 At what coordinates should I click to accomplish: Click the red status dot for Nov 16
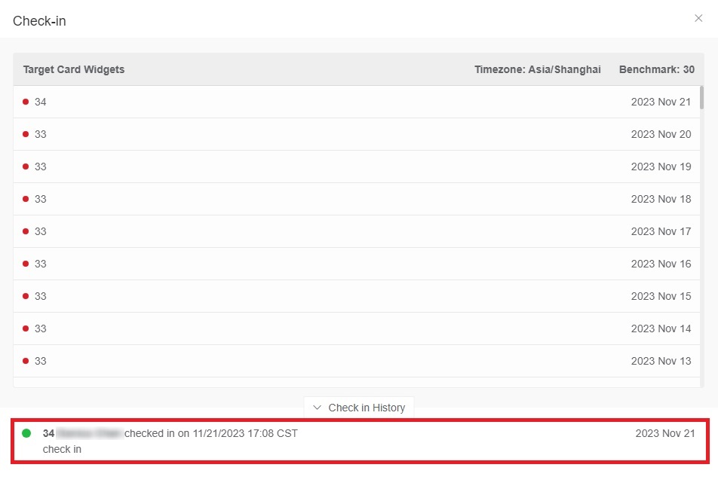coord(26,264)
